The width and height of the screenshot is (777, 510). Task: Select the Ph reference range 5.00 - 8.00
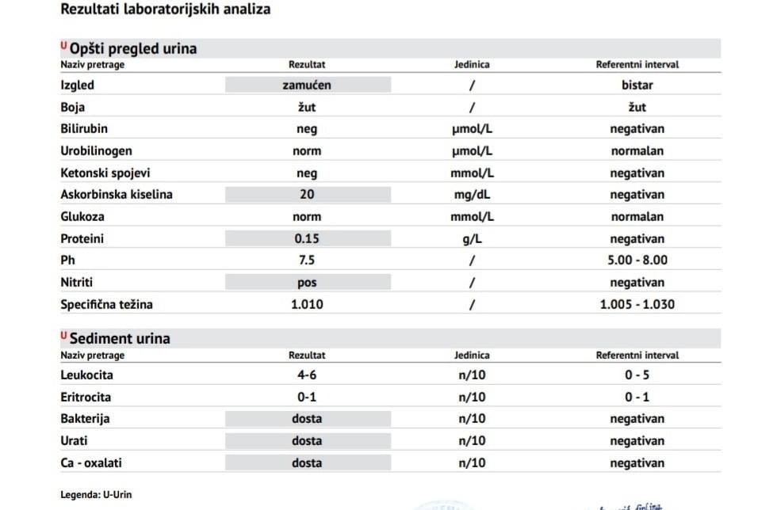(637, 260)
